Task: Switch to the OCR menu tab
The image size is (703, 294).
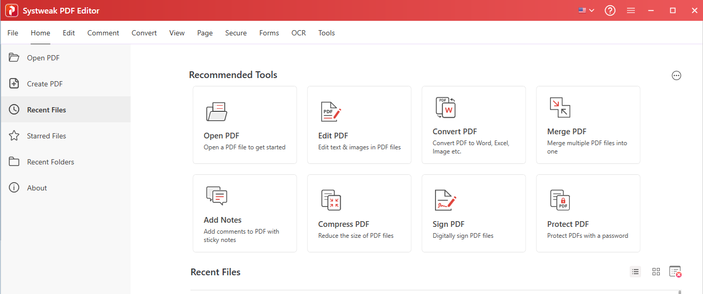Action: (x=298, y=33)
